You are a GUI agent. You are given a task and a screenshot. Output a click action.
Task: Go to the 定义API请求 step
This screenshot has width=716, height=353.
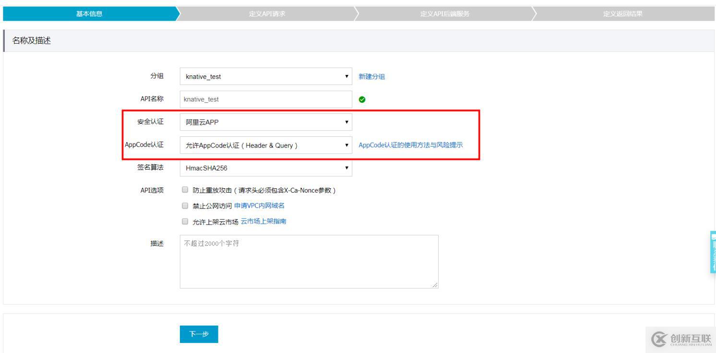pos(267,14)
